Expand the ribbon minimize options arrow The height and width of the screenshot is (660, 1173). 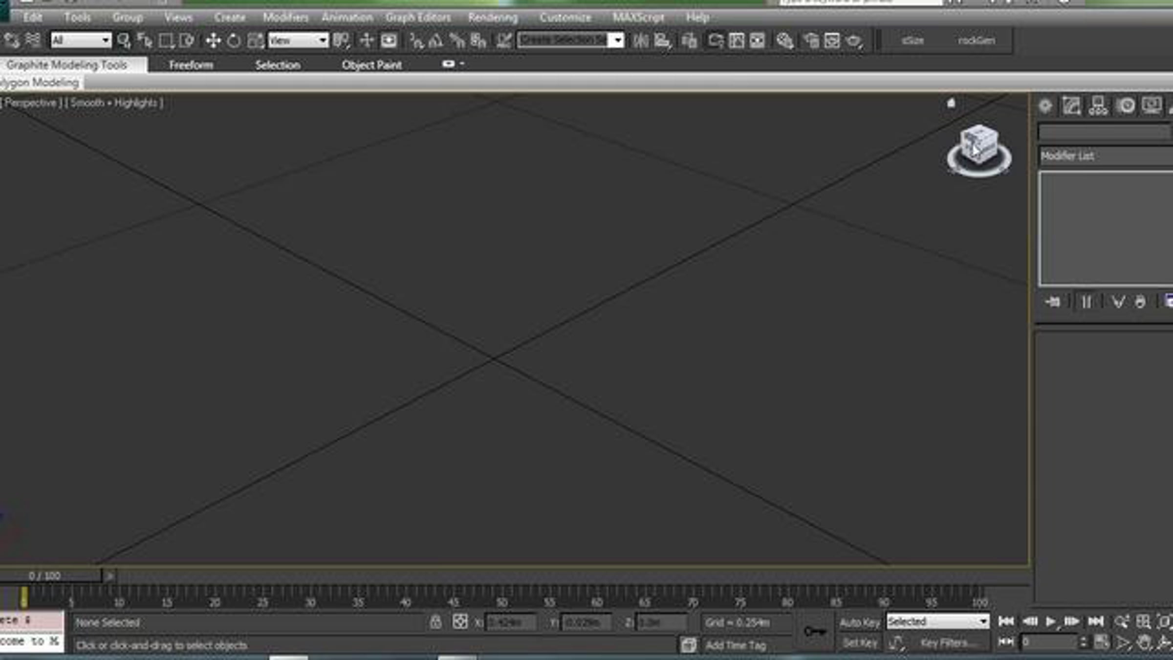click(462, 64)
